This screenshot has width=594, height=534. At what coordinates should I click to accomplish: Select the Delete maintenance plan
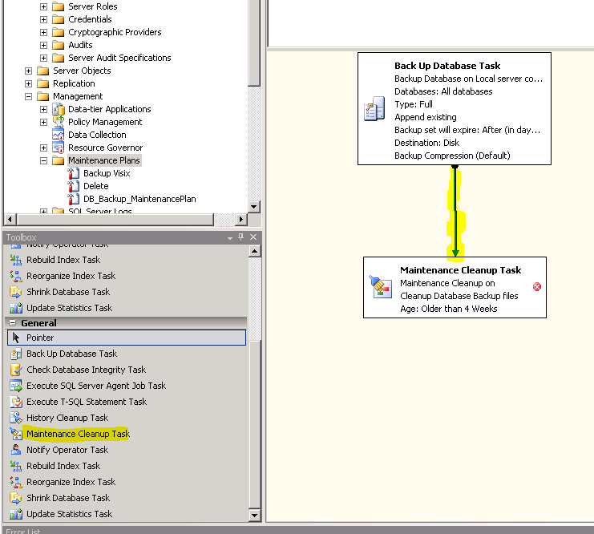point(96,186)
